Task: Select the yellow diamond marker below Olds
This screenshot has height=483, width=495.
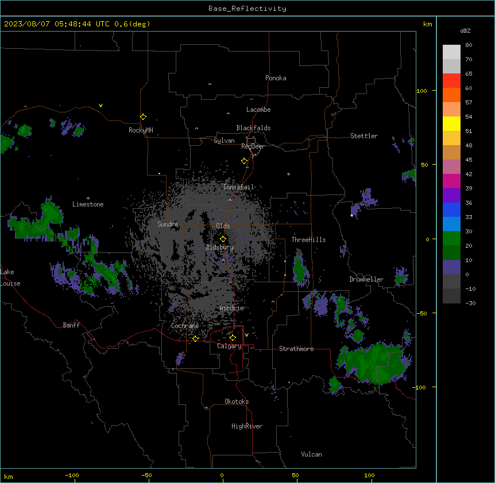Action: [x=223, y=239]
